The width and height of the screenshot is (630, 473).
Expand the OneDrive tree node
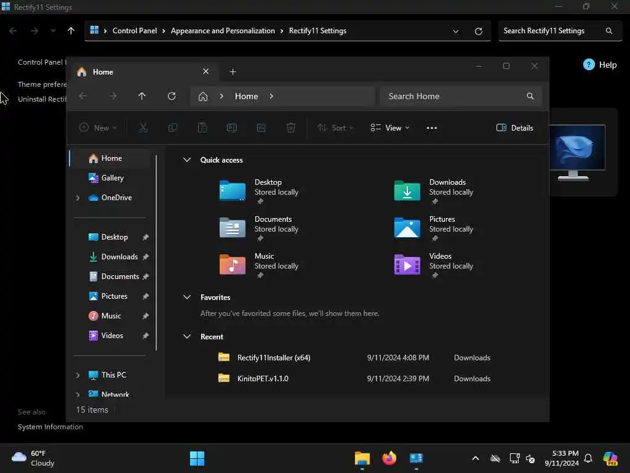pos(78,198)
